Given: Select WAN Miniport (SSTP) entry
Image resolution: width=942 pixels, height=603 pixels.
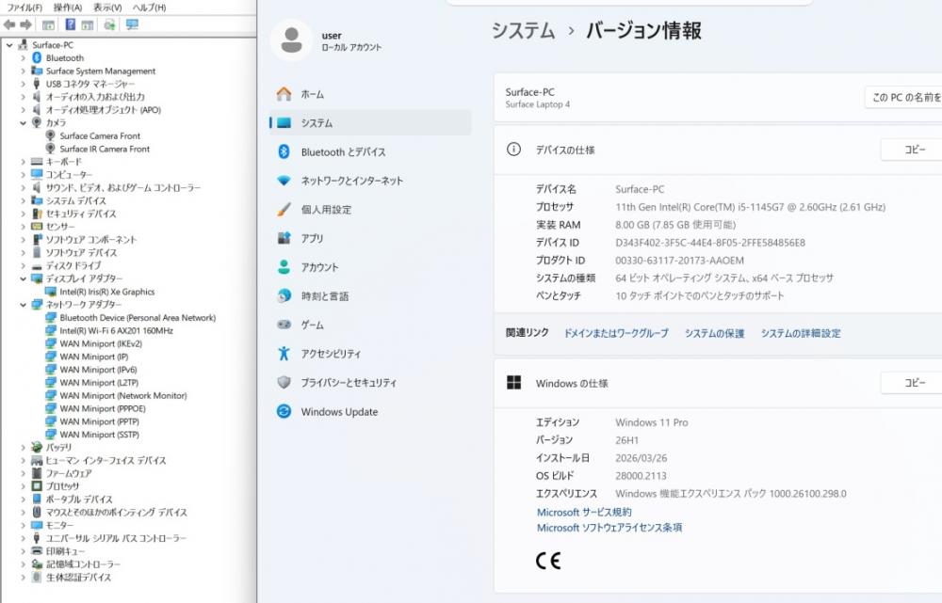Looking at the screenshot, I should click(99, 435).
